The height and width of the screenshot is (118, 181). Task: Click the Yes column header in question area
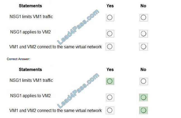pos(110,6)
